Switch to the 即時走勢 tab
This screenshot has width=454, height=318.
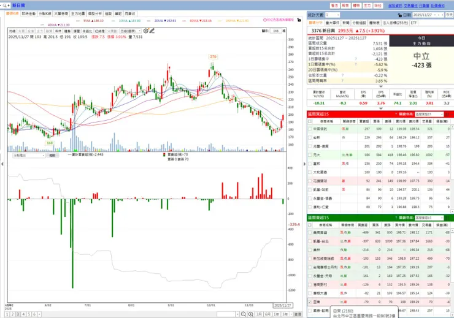29,13
